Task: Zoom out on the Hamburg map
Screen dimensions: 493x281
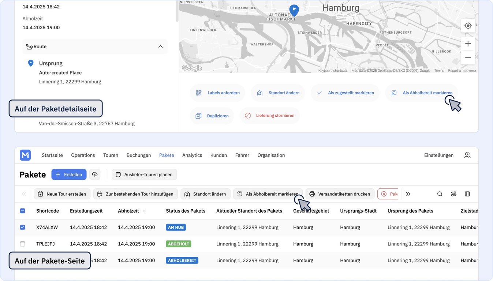Action: pos(468,57)
